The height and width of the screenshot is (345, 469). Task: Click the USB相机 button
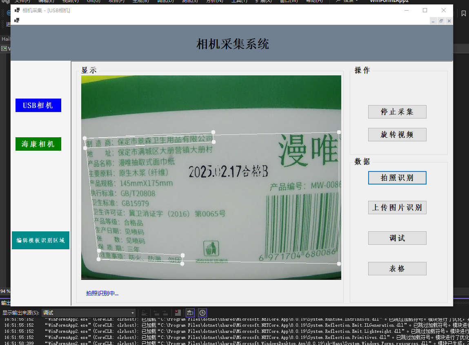38,105
